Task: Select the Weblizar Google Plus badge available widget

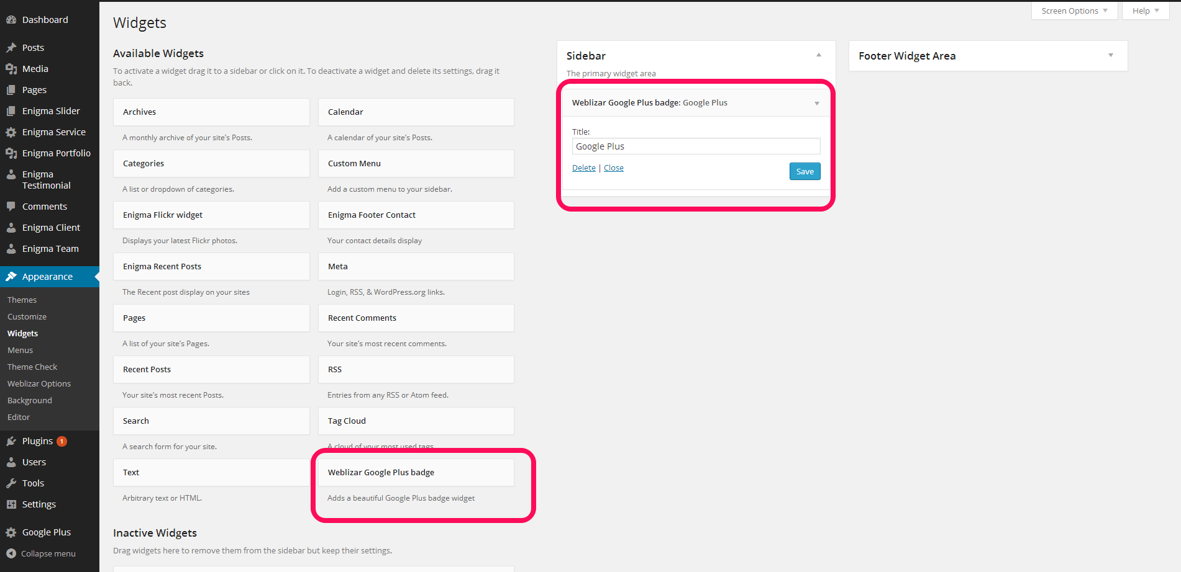Action: [416, 472]
